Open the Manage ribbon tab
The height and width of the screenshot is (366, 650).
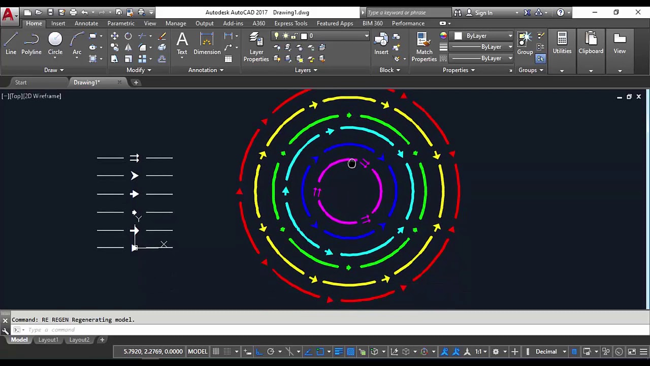pyautogui.click(x=176, y=23)
